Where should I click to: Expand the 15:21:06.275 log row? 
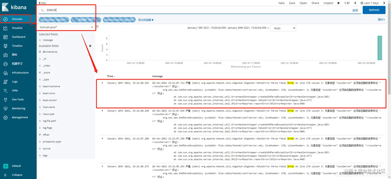[102, 166]
